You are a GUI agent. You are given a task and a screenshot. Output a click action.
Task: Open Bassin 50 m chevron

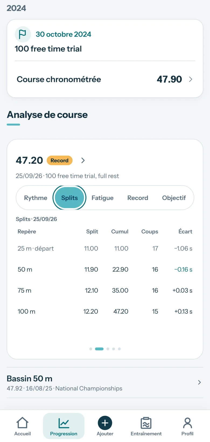tap(199, 383)
